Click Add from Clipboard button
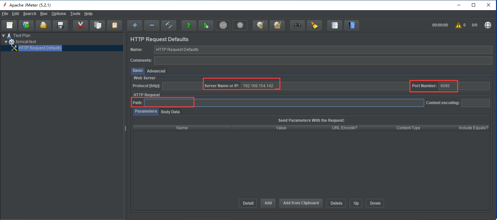Viewport: 497px width, 220px height. coord(301,203)
